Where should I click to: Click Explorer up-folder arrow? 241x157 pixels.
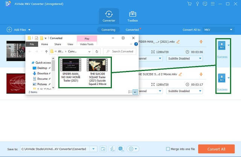coord(46,51)
